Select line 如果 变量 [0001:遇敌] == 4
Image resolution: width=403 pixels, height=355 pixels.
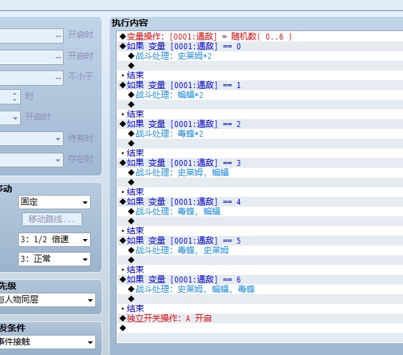260,201
